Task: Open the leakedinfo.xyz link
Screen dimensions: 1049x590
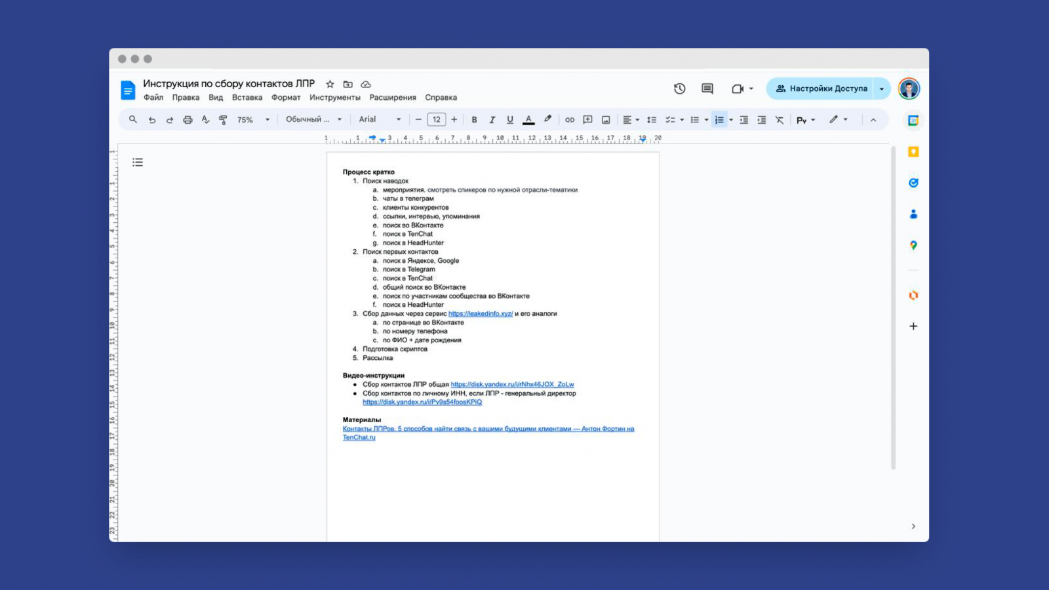Action: [481, 314]
